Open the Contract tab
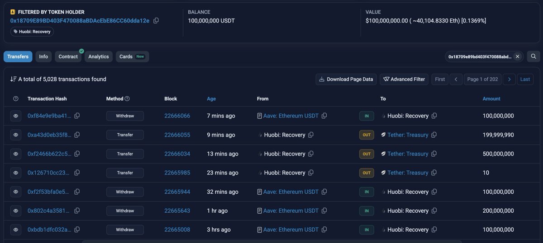This screenshot has width=543, height=243. tap(68, 56)
